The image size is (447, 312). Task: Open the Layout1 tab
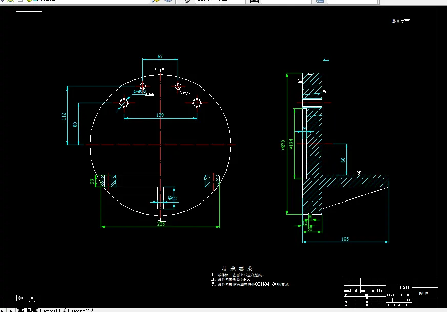coord(50,310)
